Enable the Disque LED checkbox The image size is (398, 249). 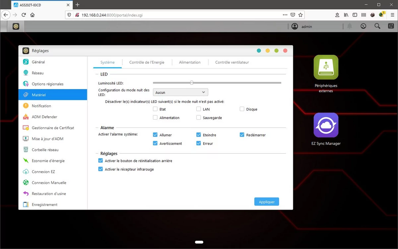pos(242,109)
